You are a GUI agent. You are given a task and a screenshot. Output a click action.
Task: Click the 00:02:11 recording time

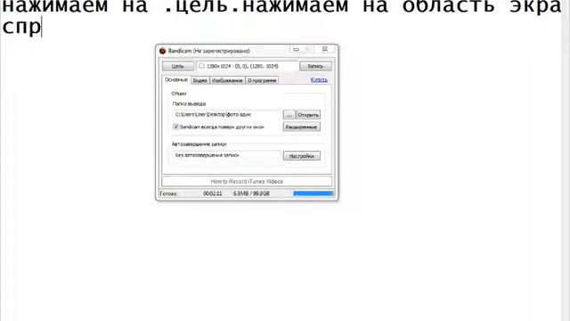tap(212, 193)
